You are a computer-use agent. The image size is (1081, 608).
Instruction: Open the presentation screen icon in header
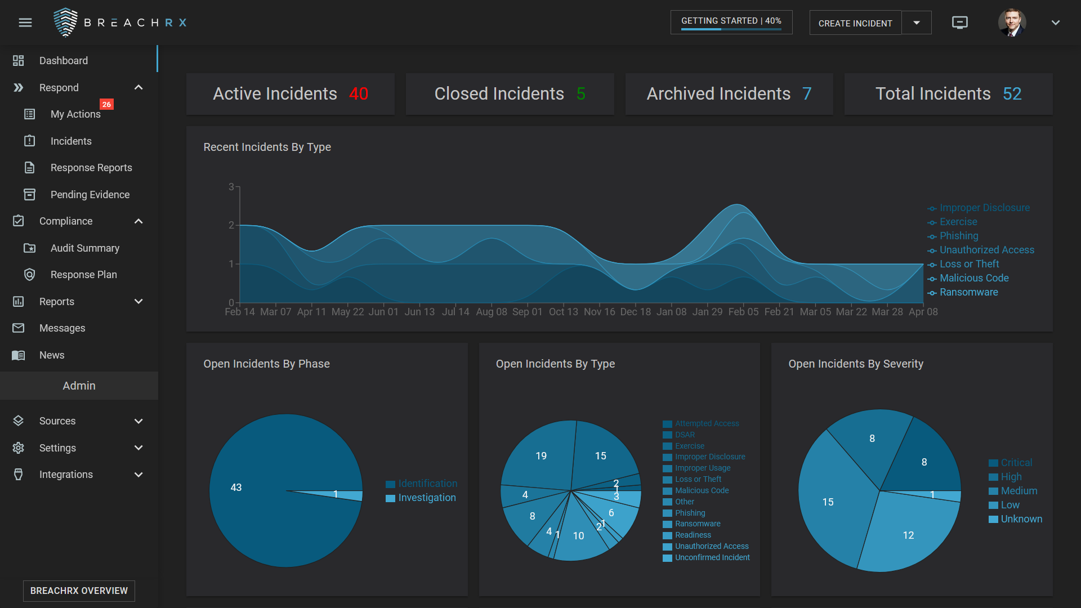click(959, 23)
